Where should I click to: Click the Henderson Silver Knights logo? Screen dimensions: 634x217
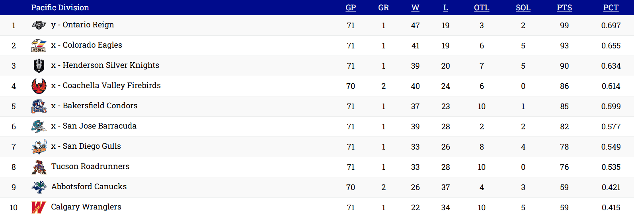tap(39, 66)
